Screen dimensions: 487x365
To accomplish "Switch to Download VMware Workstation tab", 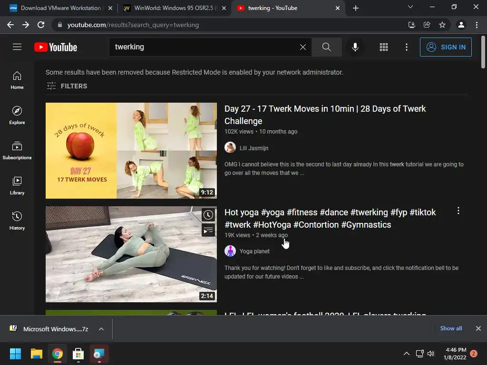I will (x=60, y=8).
